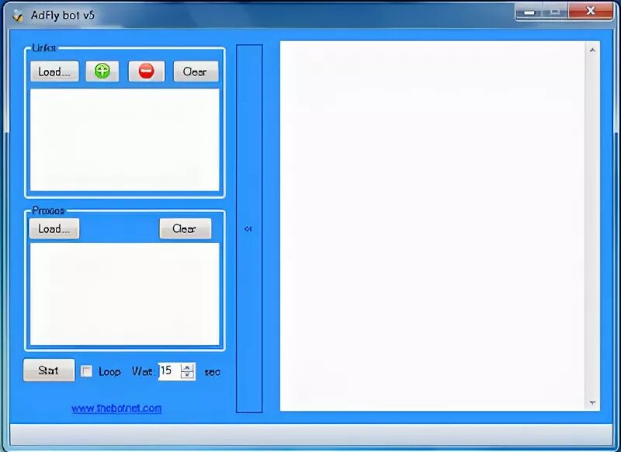Viewport: 621px width, 452px height.
Task: Increase Wait value with up arrow
Action: click(187, 367)
